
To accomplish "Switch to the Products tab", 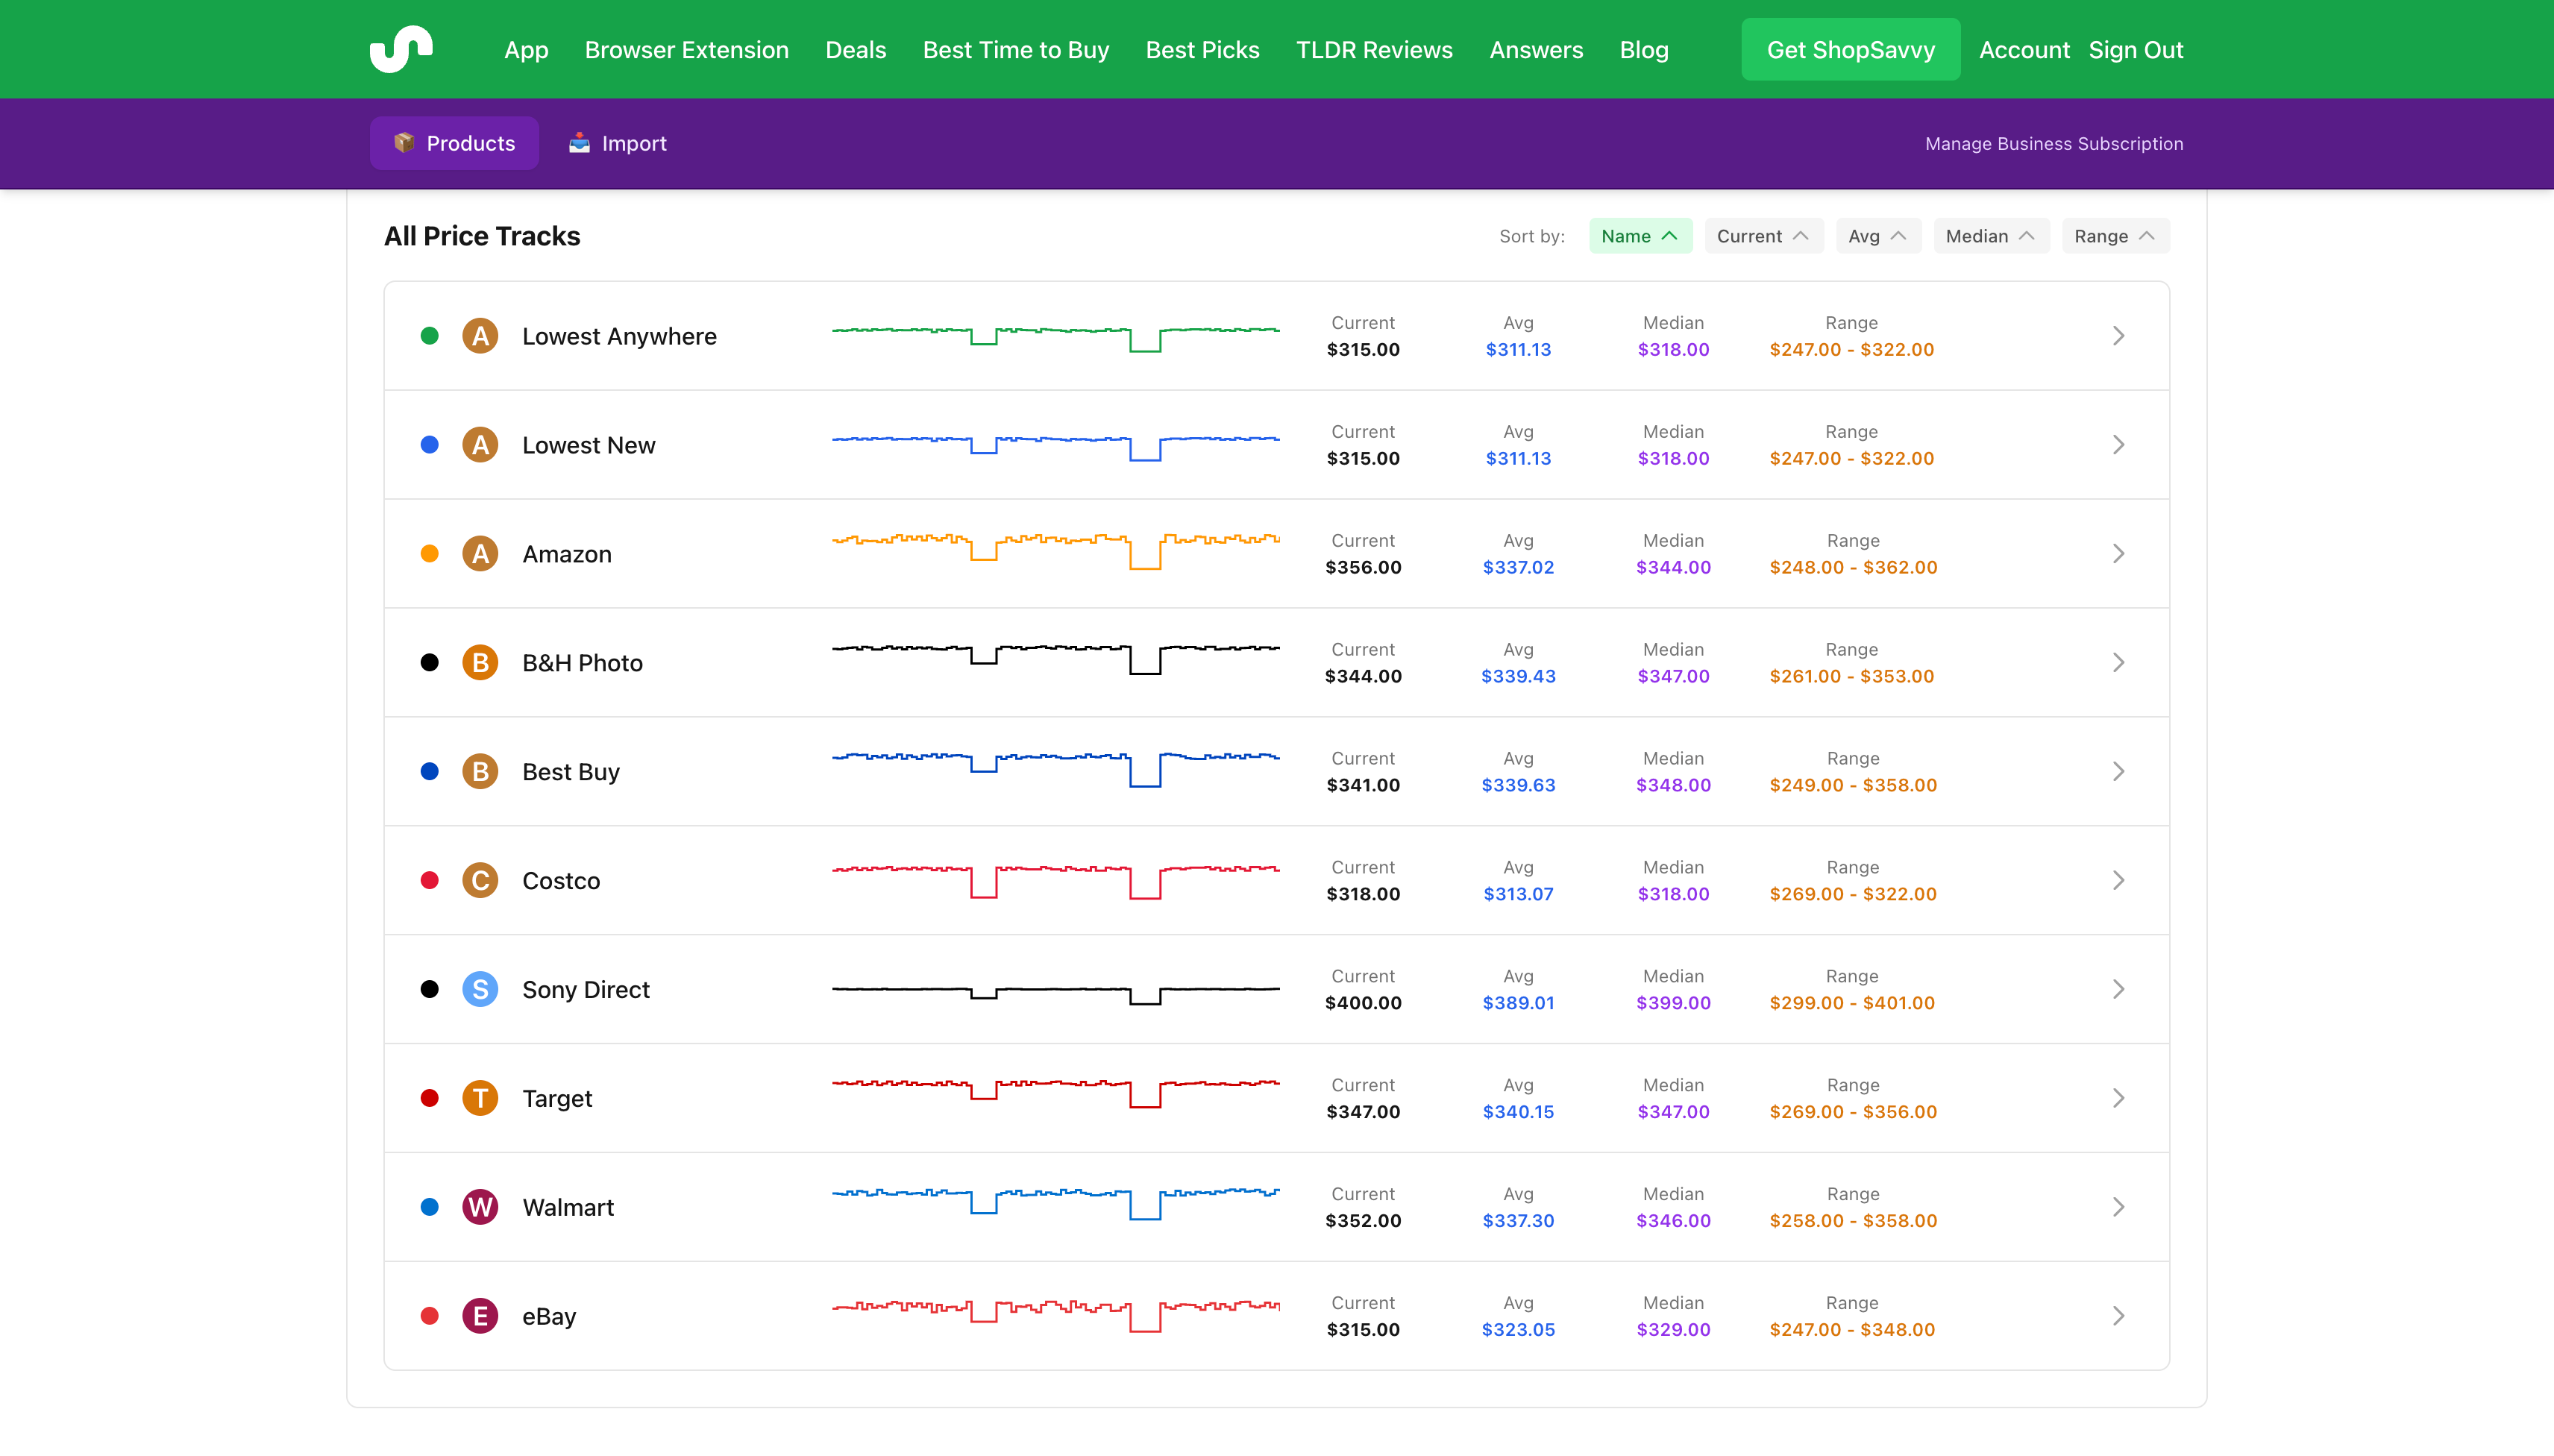I will [x=453, y=142].
